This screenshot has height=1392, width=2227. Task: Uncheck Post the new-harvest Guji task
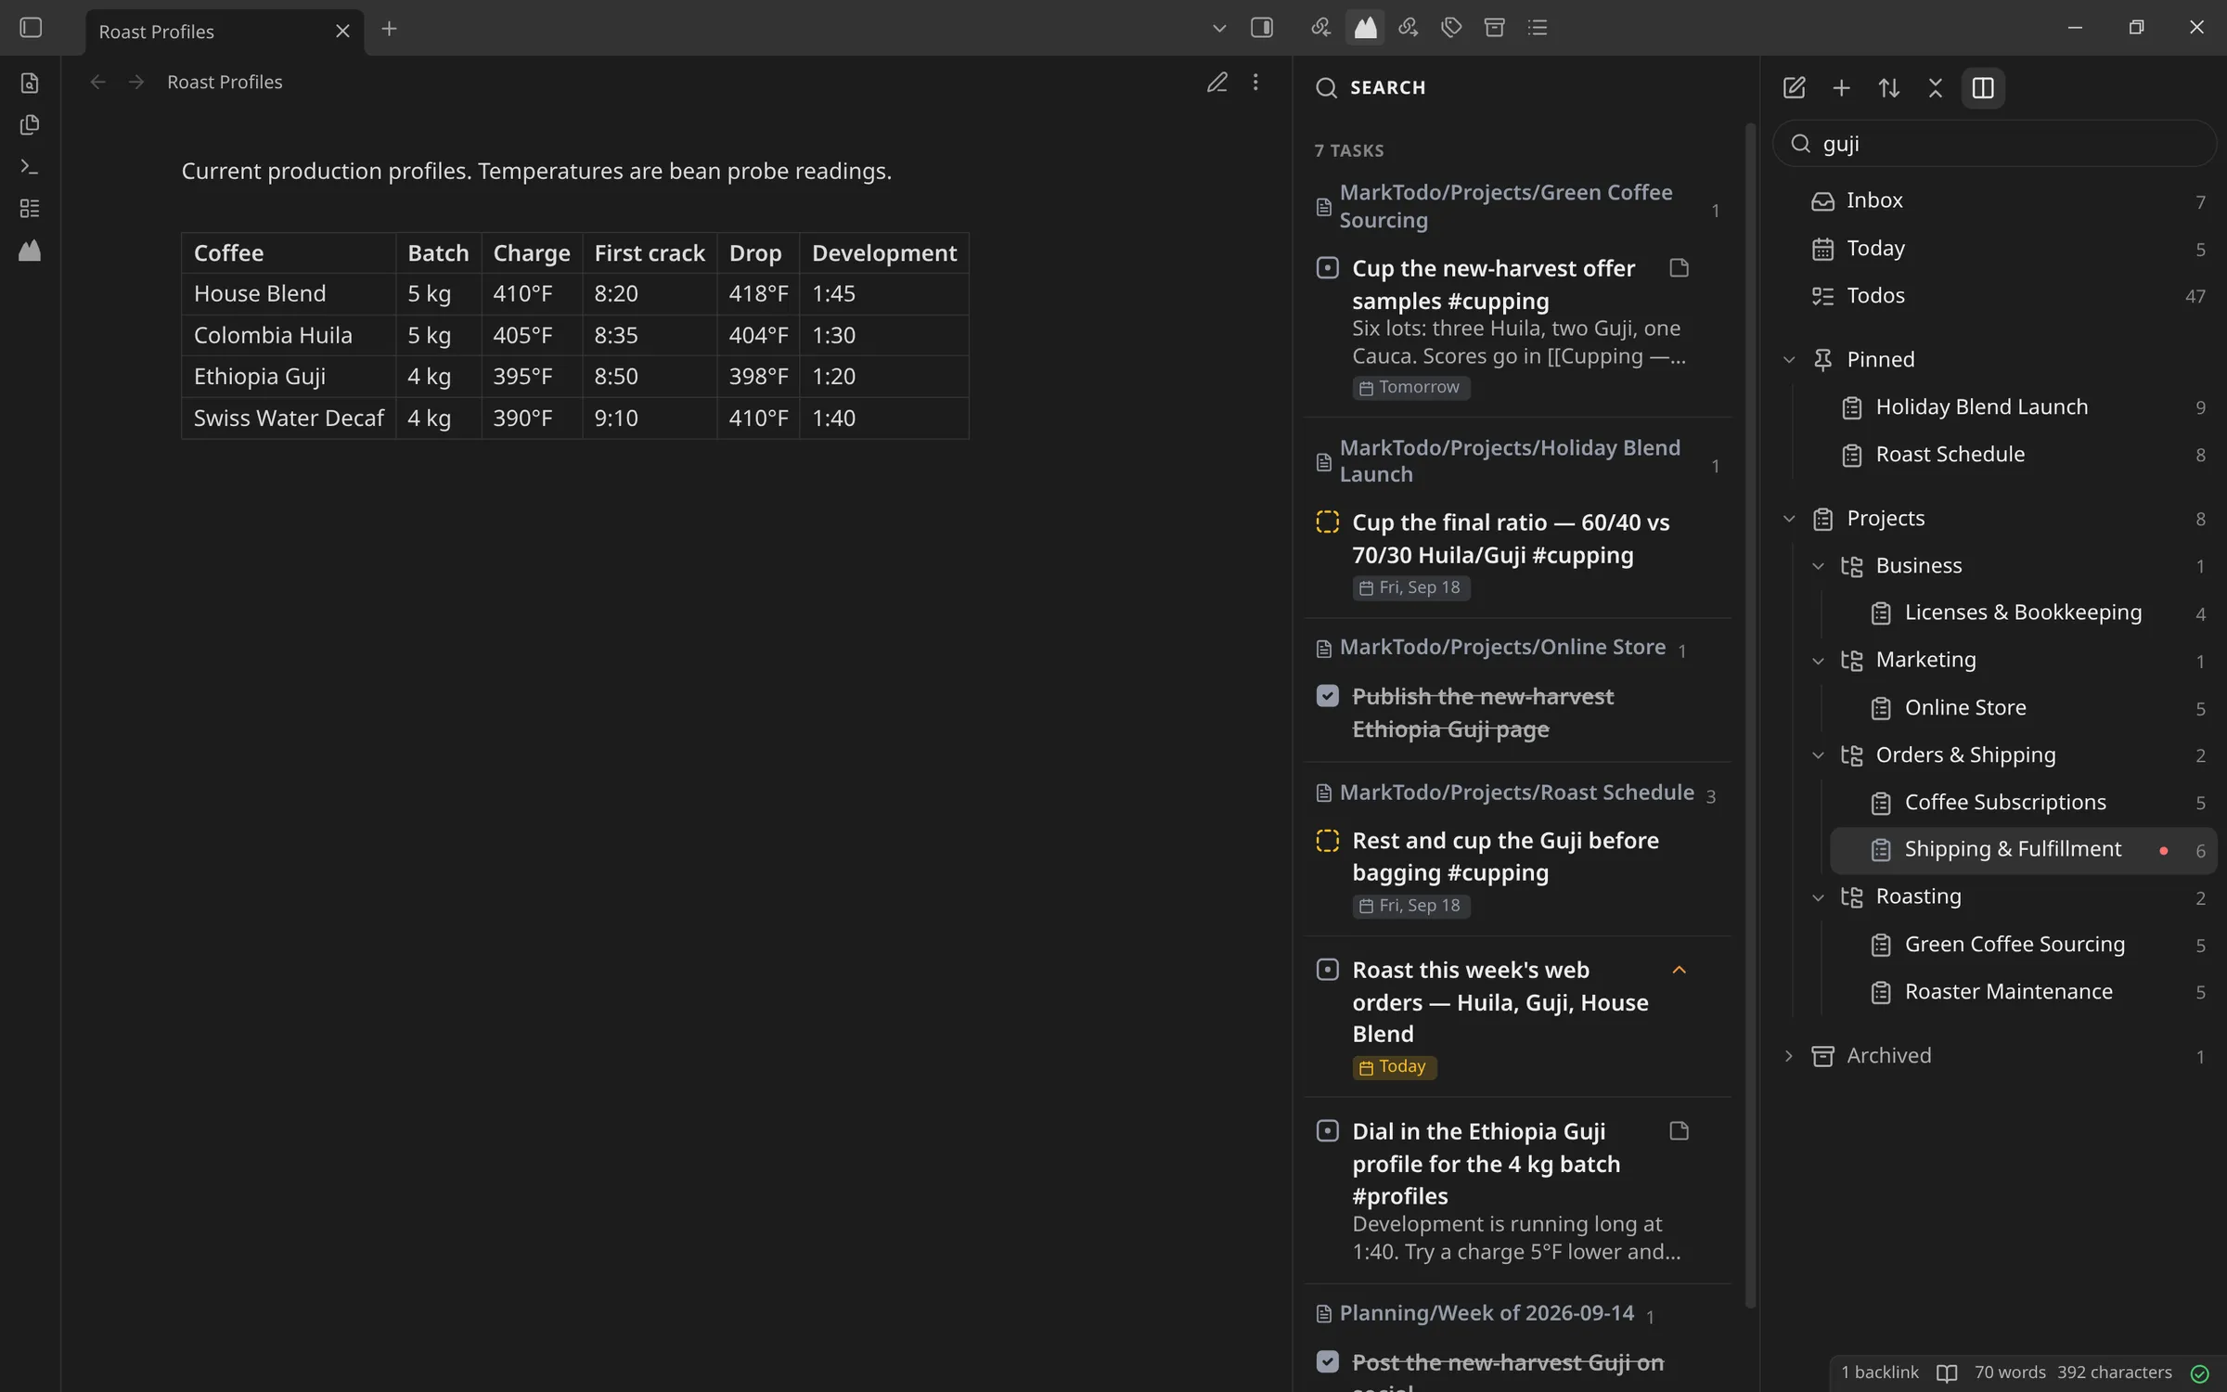coord(1328,1362)
